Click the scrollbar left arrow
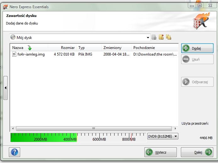218x163 pixels. [x=13, y=128]
